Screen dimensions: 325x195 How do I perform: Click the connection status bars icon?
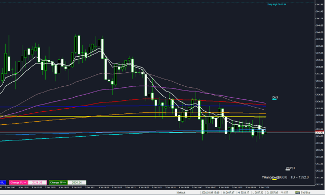[297, 193]
